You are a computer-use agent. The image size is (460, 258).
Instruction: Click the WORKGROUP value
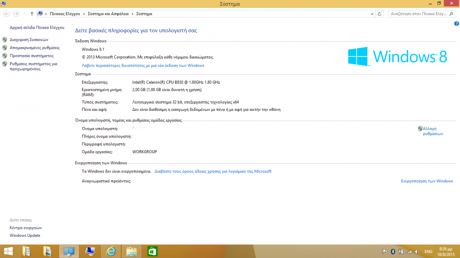(145, 152)
